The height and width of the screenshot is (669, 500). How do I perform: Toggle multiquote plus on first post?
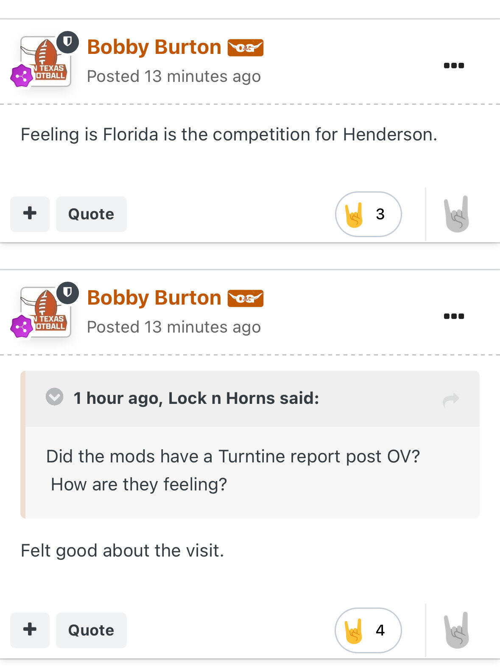tap(30, 214)
